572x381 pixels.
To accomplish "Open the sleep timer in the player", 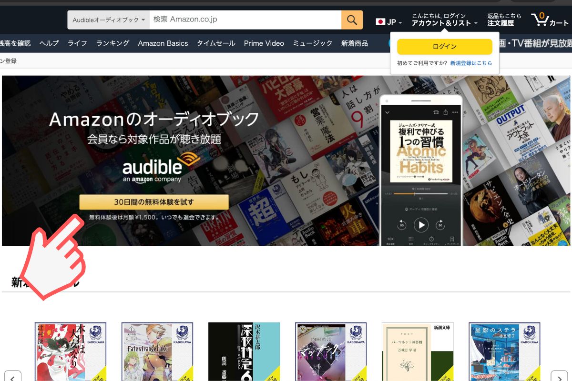I will click(x=431, y=239).
